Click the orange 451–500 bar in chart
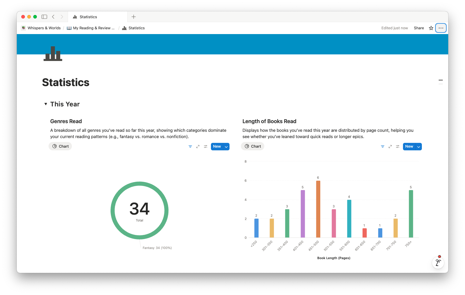The width and height of the screenshot is (465, 295). coord(318,209)
